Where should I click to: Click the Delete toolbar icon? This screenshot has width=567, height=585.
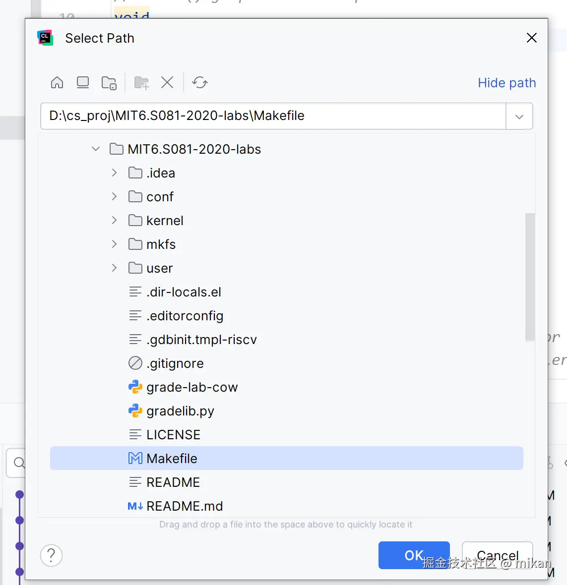click(x=167, y=82)
